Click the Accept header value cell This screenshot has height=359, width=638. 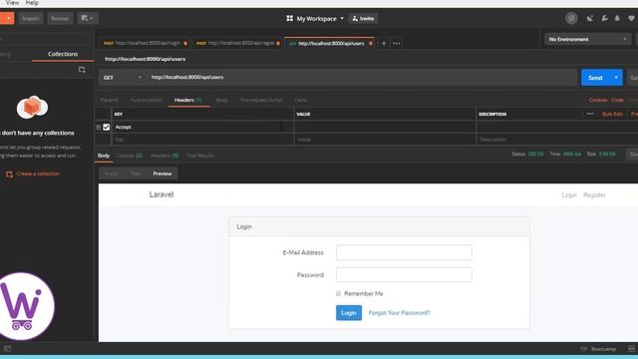385,127
